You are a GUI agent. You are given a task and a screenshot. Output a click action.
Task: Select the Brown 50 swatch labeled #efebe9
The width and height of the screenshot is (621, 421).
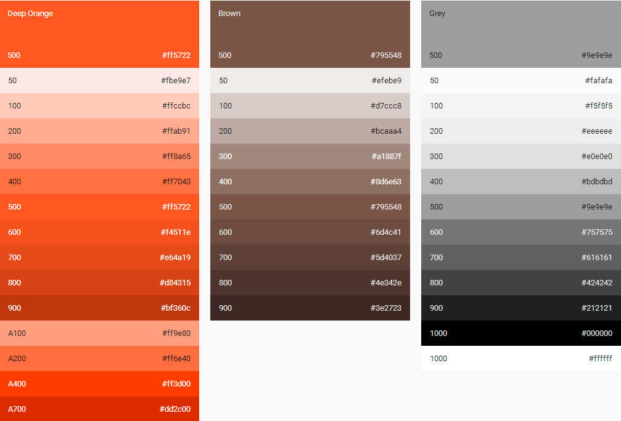click(308, 80)
